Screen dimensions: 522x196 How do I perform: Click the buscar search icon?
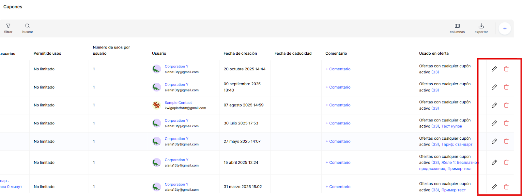pyautogui.click(x=27, y=26)
